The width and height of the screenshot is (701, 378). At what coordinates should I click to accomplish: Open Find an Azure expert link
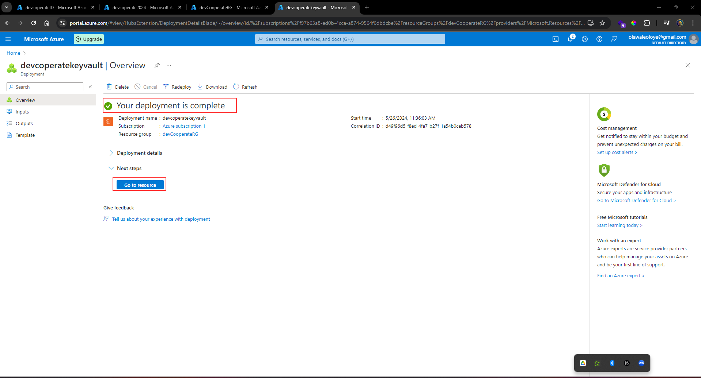coord(621,276)
